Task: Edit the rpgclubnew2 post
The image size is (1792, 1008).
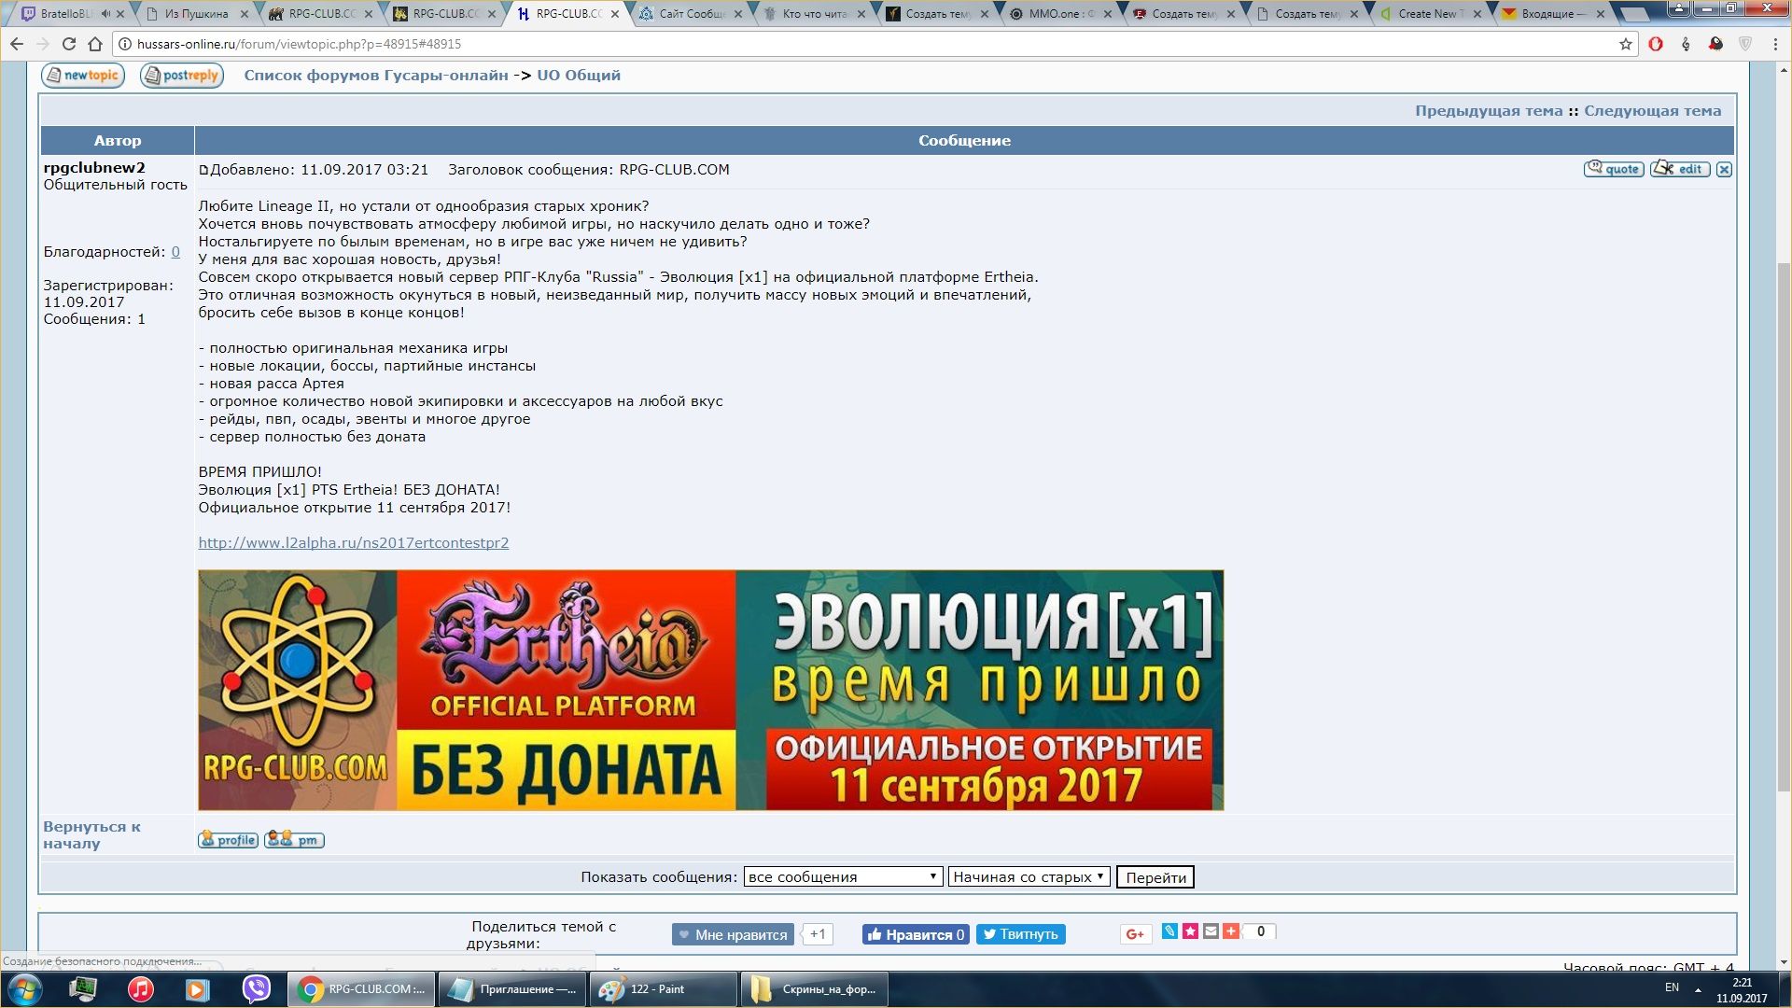Action: [x=1680, y=169]
